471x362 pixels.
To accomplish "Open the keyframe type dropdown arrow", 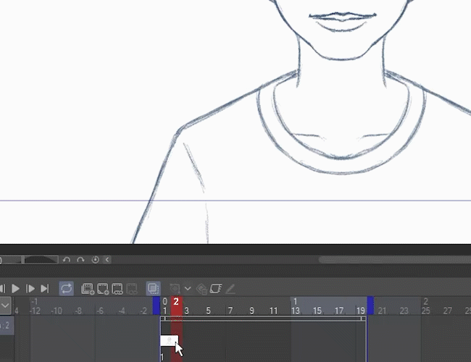I will click(188, 289).
